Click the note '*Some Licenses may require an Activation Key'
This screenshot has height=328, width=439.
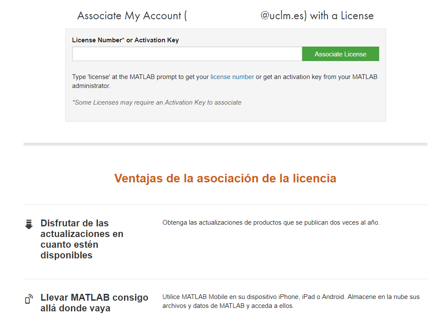pos(157,102)
